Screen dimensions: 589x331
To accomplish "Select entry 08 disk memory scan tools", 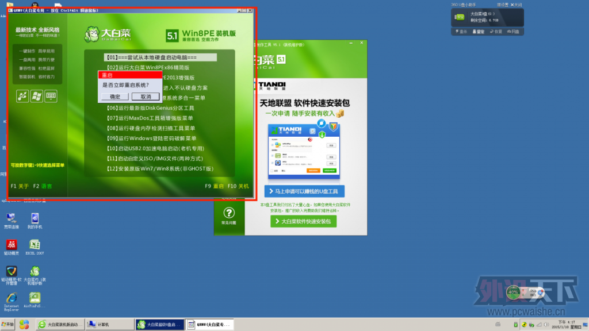I will 151,128.
